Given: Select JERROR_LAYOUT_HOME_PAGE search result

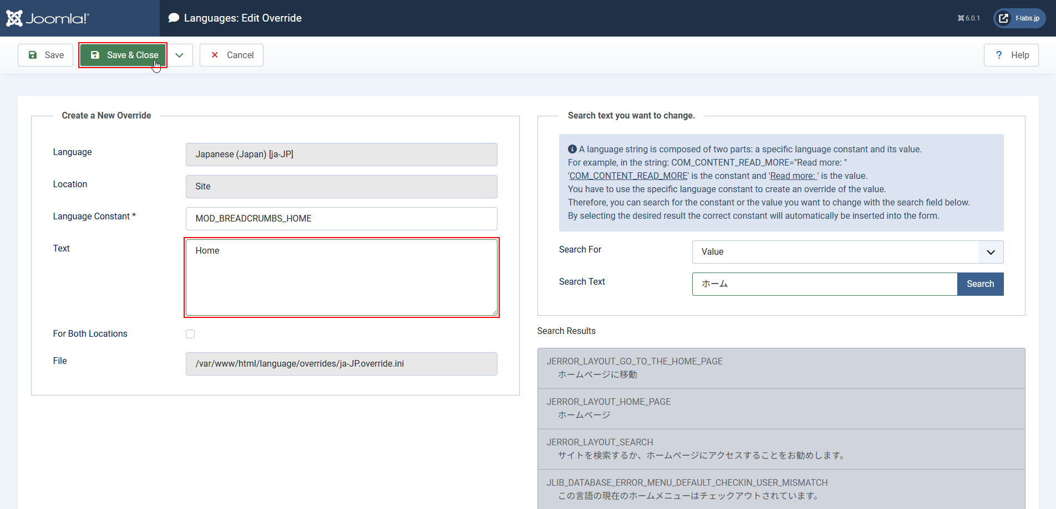Looking at the screenshot, I should click(x=781, y=408).
